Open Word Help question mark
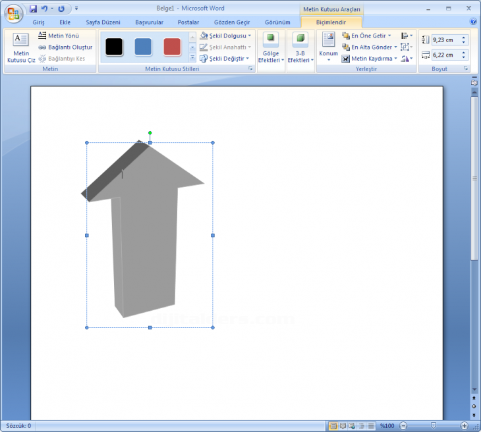Image resolution: width=481 pixels, height=432 pixels. click(473, 22)
